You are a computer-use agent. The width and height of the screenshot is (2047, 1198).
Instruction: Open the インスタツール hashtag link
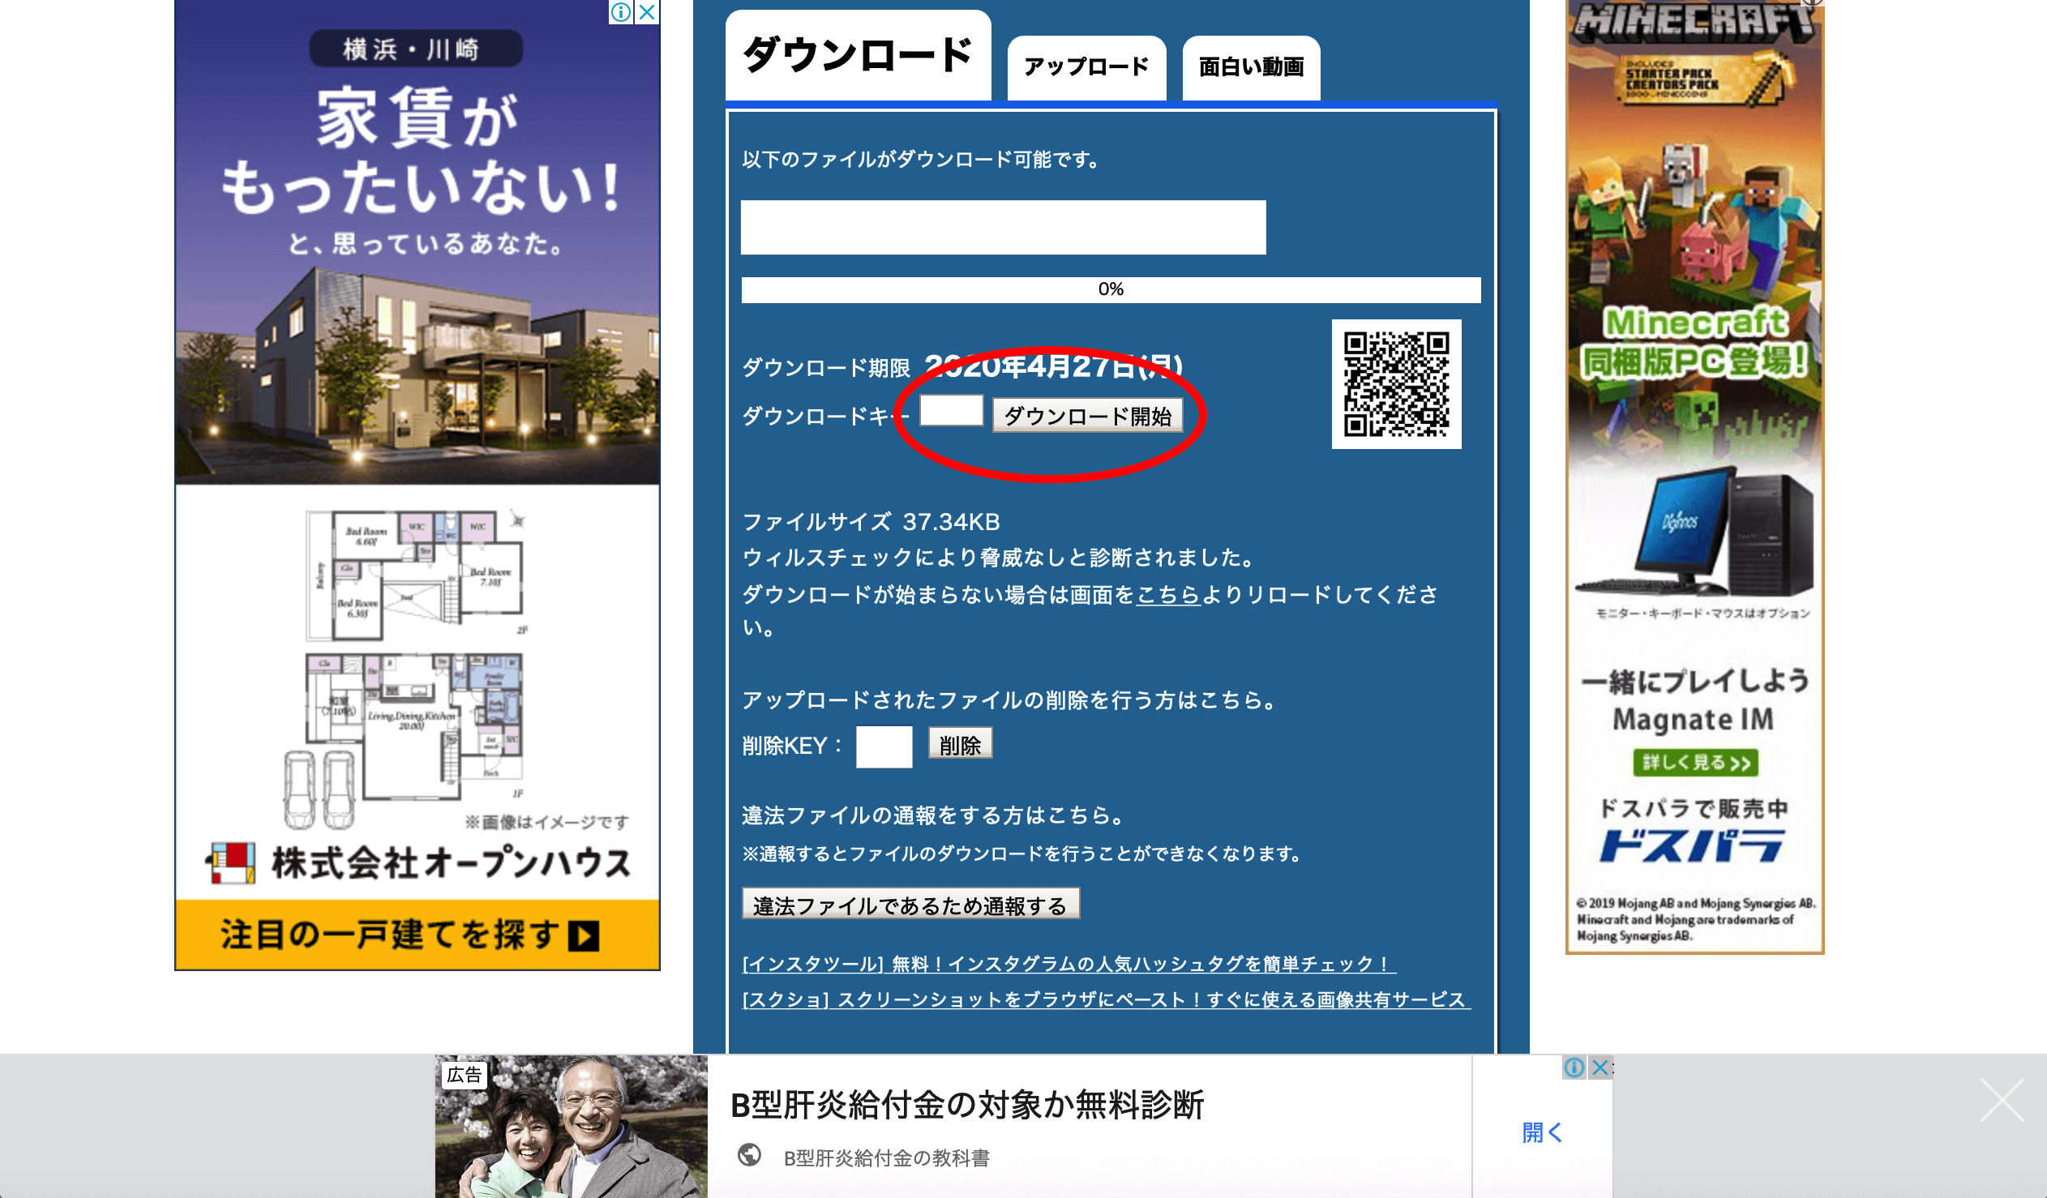coord(1068,964)
